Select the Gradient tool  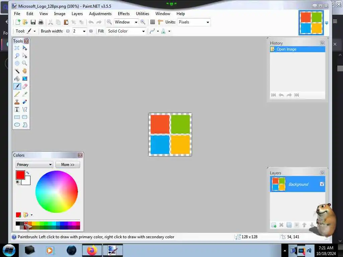point(25,78)
